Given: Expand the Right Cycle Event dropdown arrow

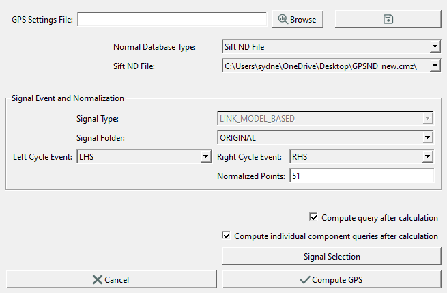Looking at the screenshot, I should [427, 156].
